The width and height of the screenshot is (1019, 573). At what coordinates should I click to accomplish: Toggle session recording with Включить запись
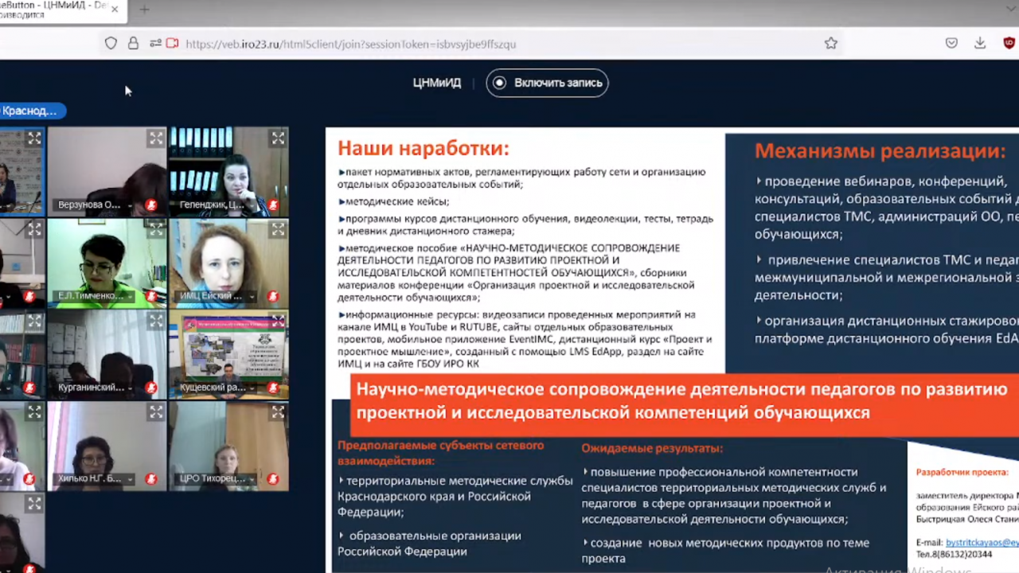pyautogui.click(x=547, y=83)
